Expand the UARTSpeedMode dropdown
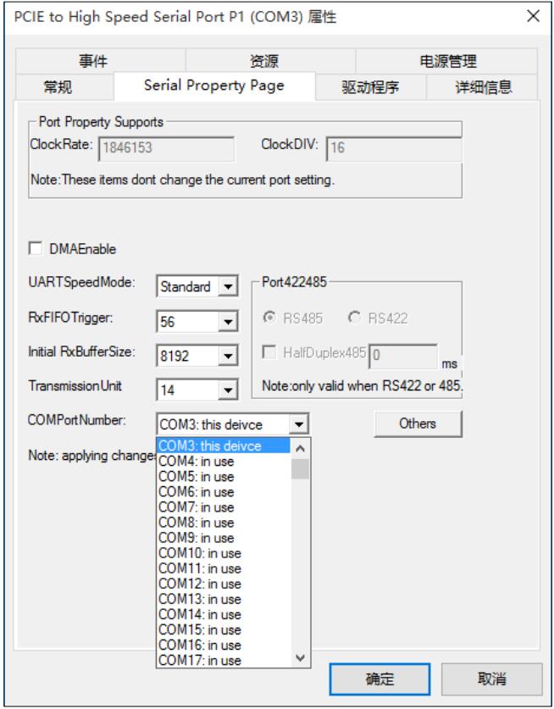Image resolution: width=554 pixels, height=709 pixels. pyautogui.click(x=225, y=286)
